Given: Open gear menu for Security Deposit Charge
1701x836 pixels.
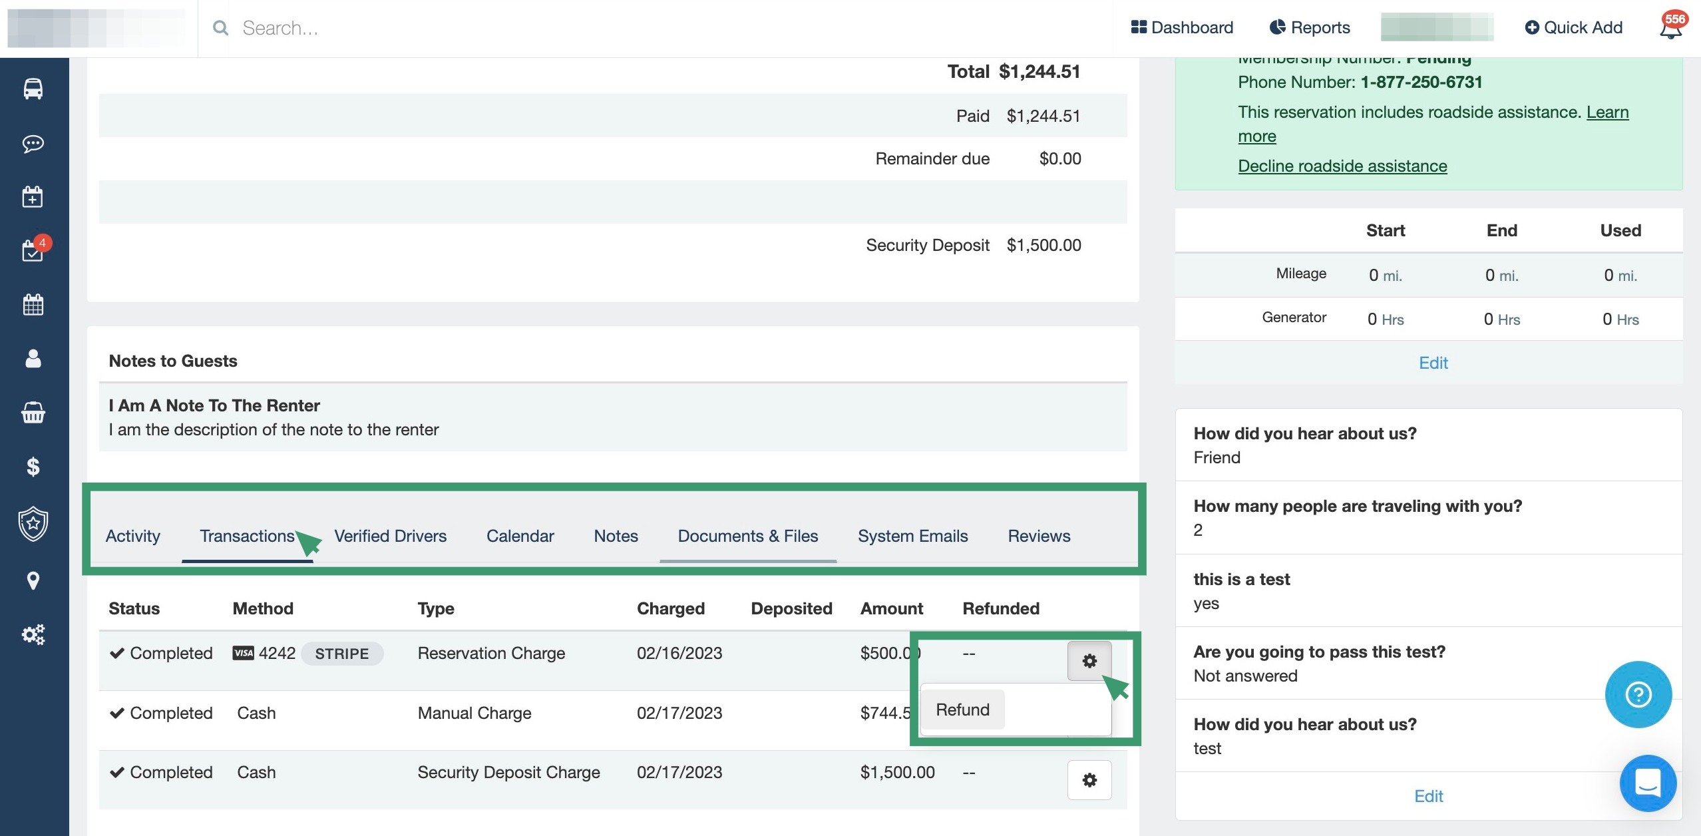Looking at the screenshot, I should [x=1089, y=779].
